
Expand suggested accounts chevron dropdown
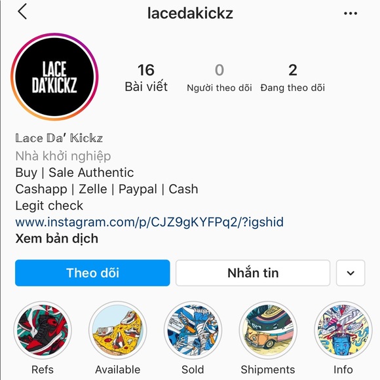pyautogui.click(x=351, y=273)
